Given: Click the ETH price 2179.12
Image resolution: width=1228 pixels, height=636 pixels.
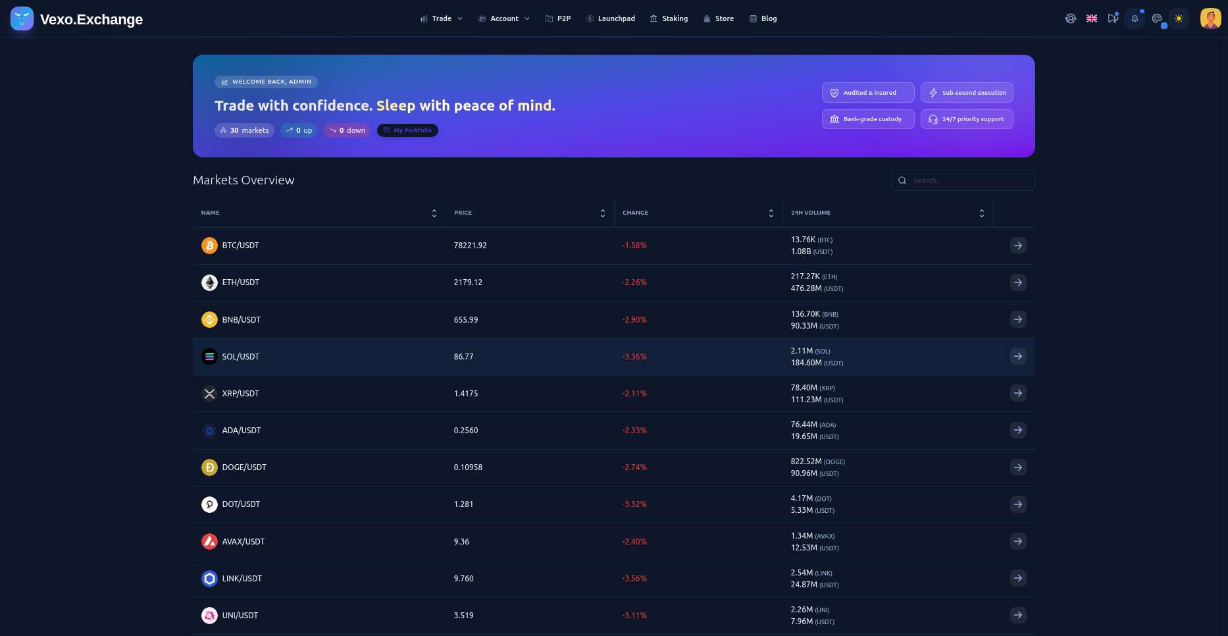Looking at the screenshot, I should click(x=468, y=282).
